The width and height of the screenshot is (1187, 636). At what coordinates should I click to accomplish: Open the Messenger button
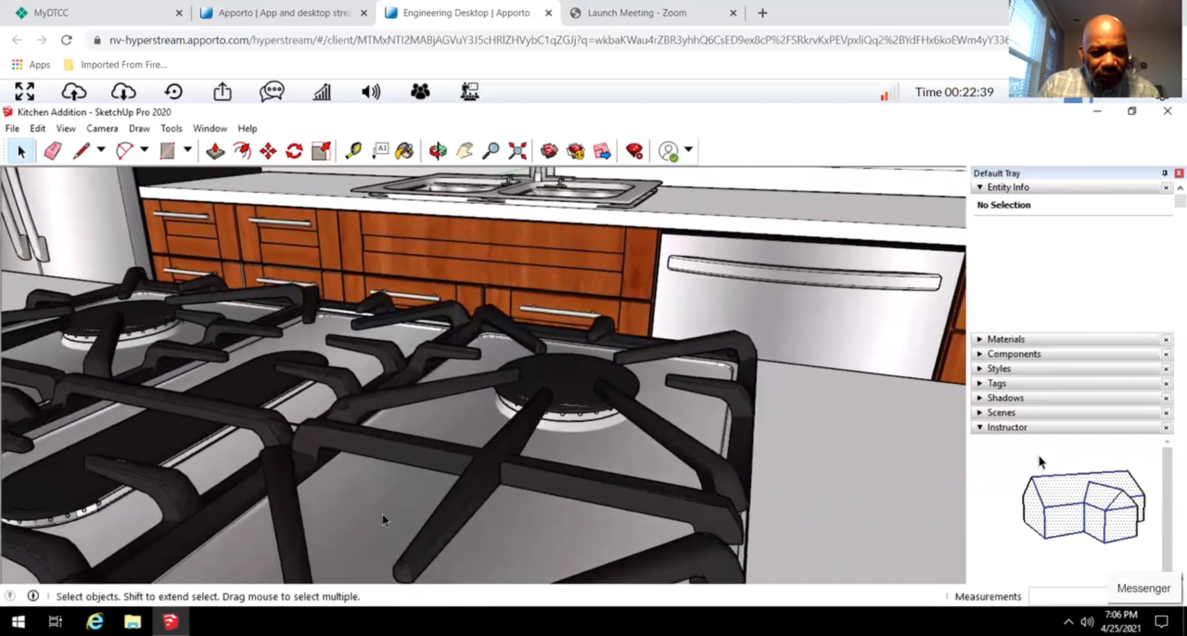point(1143,589)
